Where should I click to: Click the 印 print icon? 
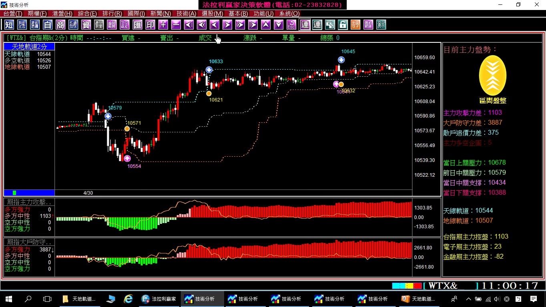pos(150,25)
